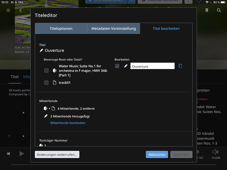Viewport: 227px width, 170px height.
Task: Click file icon next to track01
Action: click(x=55, y=83)
